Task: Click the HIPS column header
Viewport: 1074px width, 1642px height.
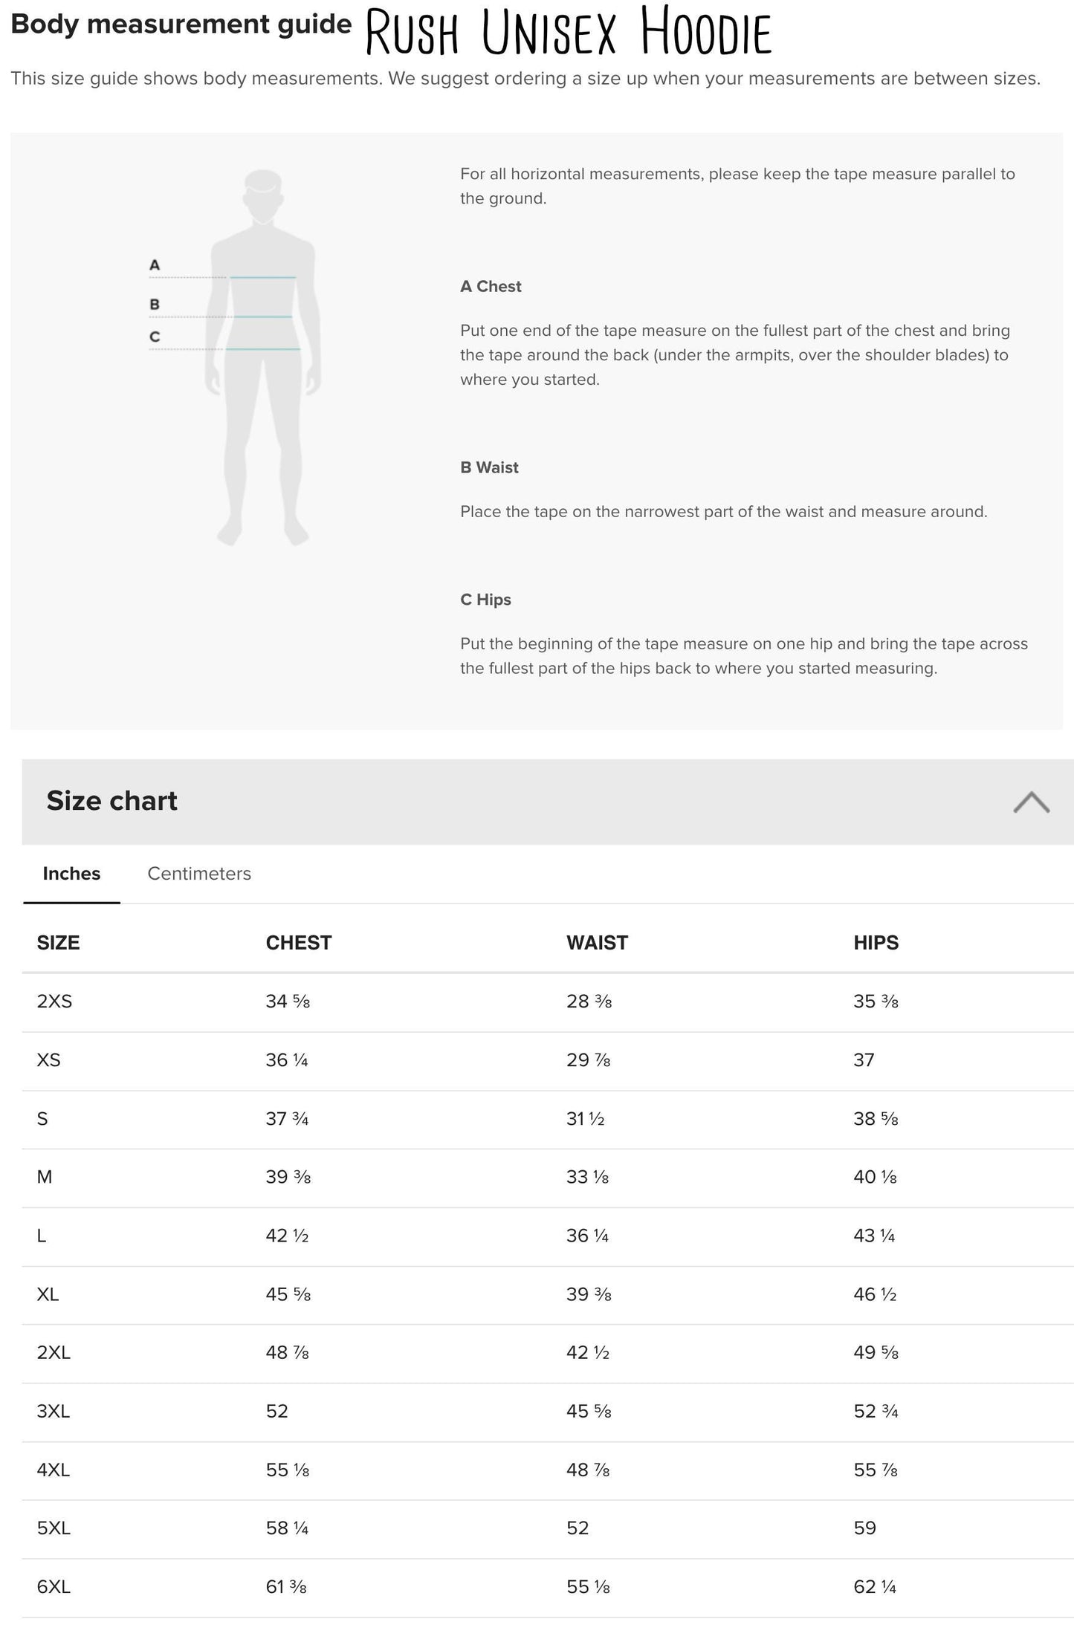Action: (876, 943)
